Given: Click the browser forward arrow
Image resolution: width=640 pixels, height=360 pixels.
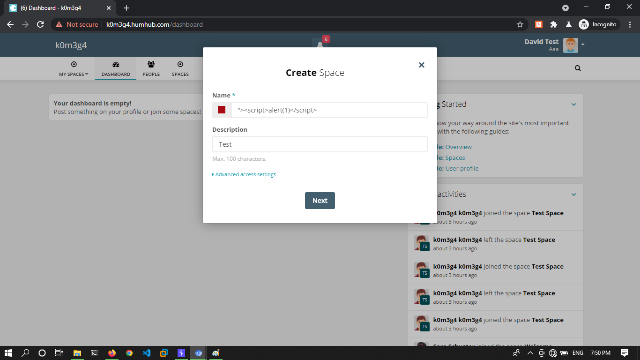Looking at the screenshot, I should pyautogui.click(x=25, y=24).
